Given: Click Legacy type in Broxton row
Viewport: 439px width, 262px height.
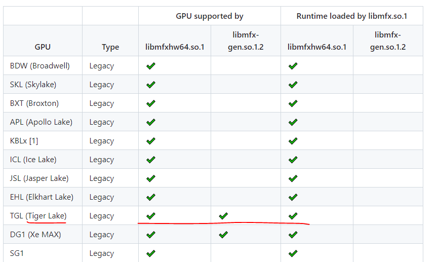Looking at the screenshot, I should coord(102,104).
